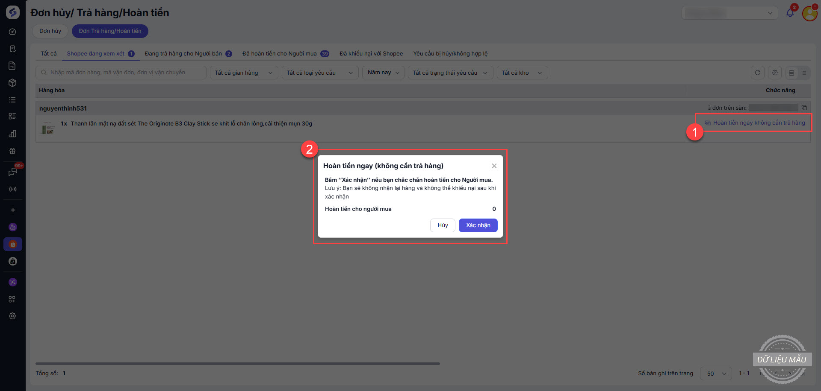Open the user avatar profile menu
The width and height of the screenshot is (821, 391).
pos(809,13)
